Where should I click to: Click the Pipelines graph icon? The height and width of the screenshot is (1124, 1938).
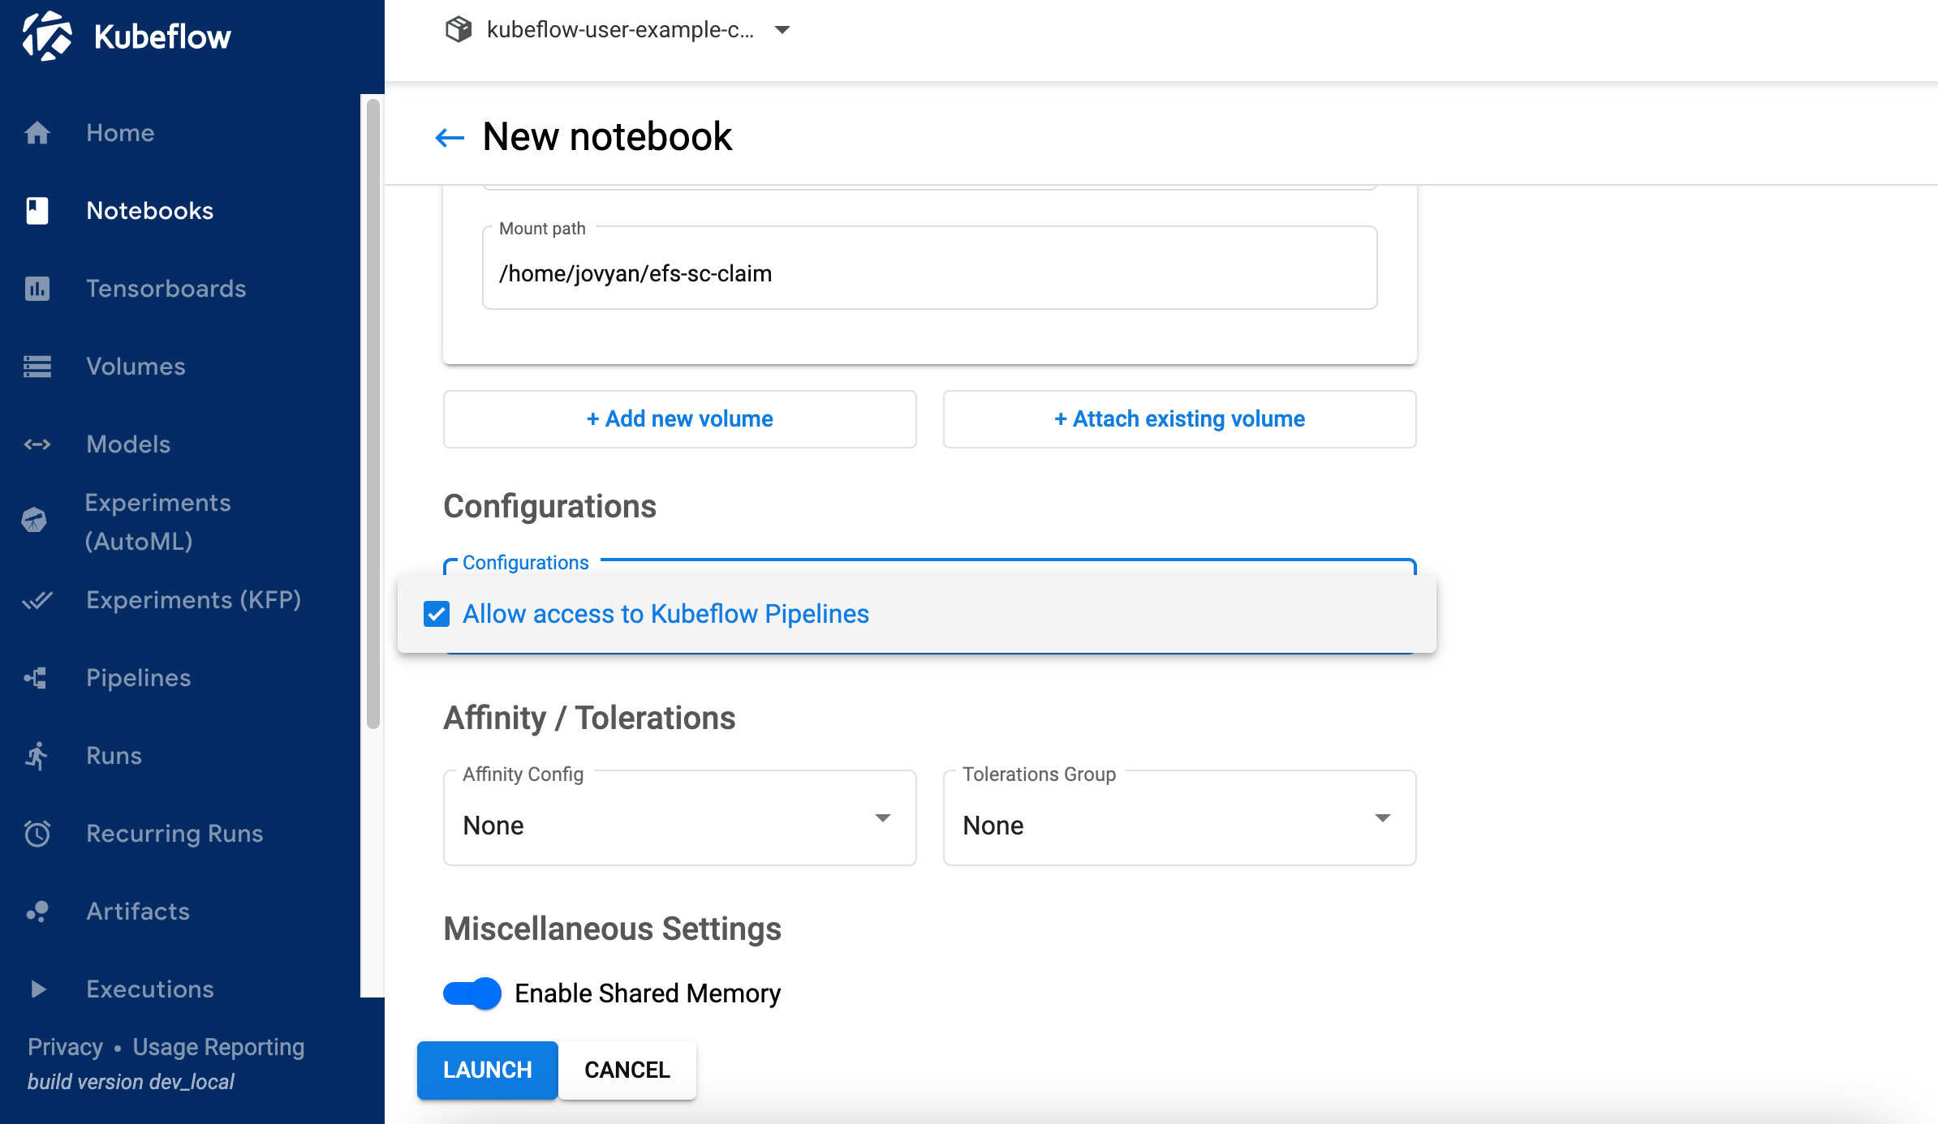click(37, 678)
